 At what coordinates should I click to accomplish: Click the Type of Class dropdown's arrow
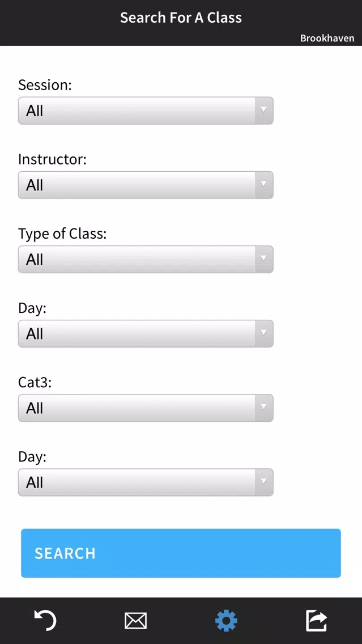(x=264, y=259)
